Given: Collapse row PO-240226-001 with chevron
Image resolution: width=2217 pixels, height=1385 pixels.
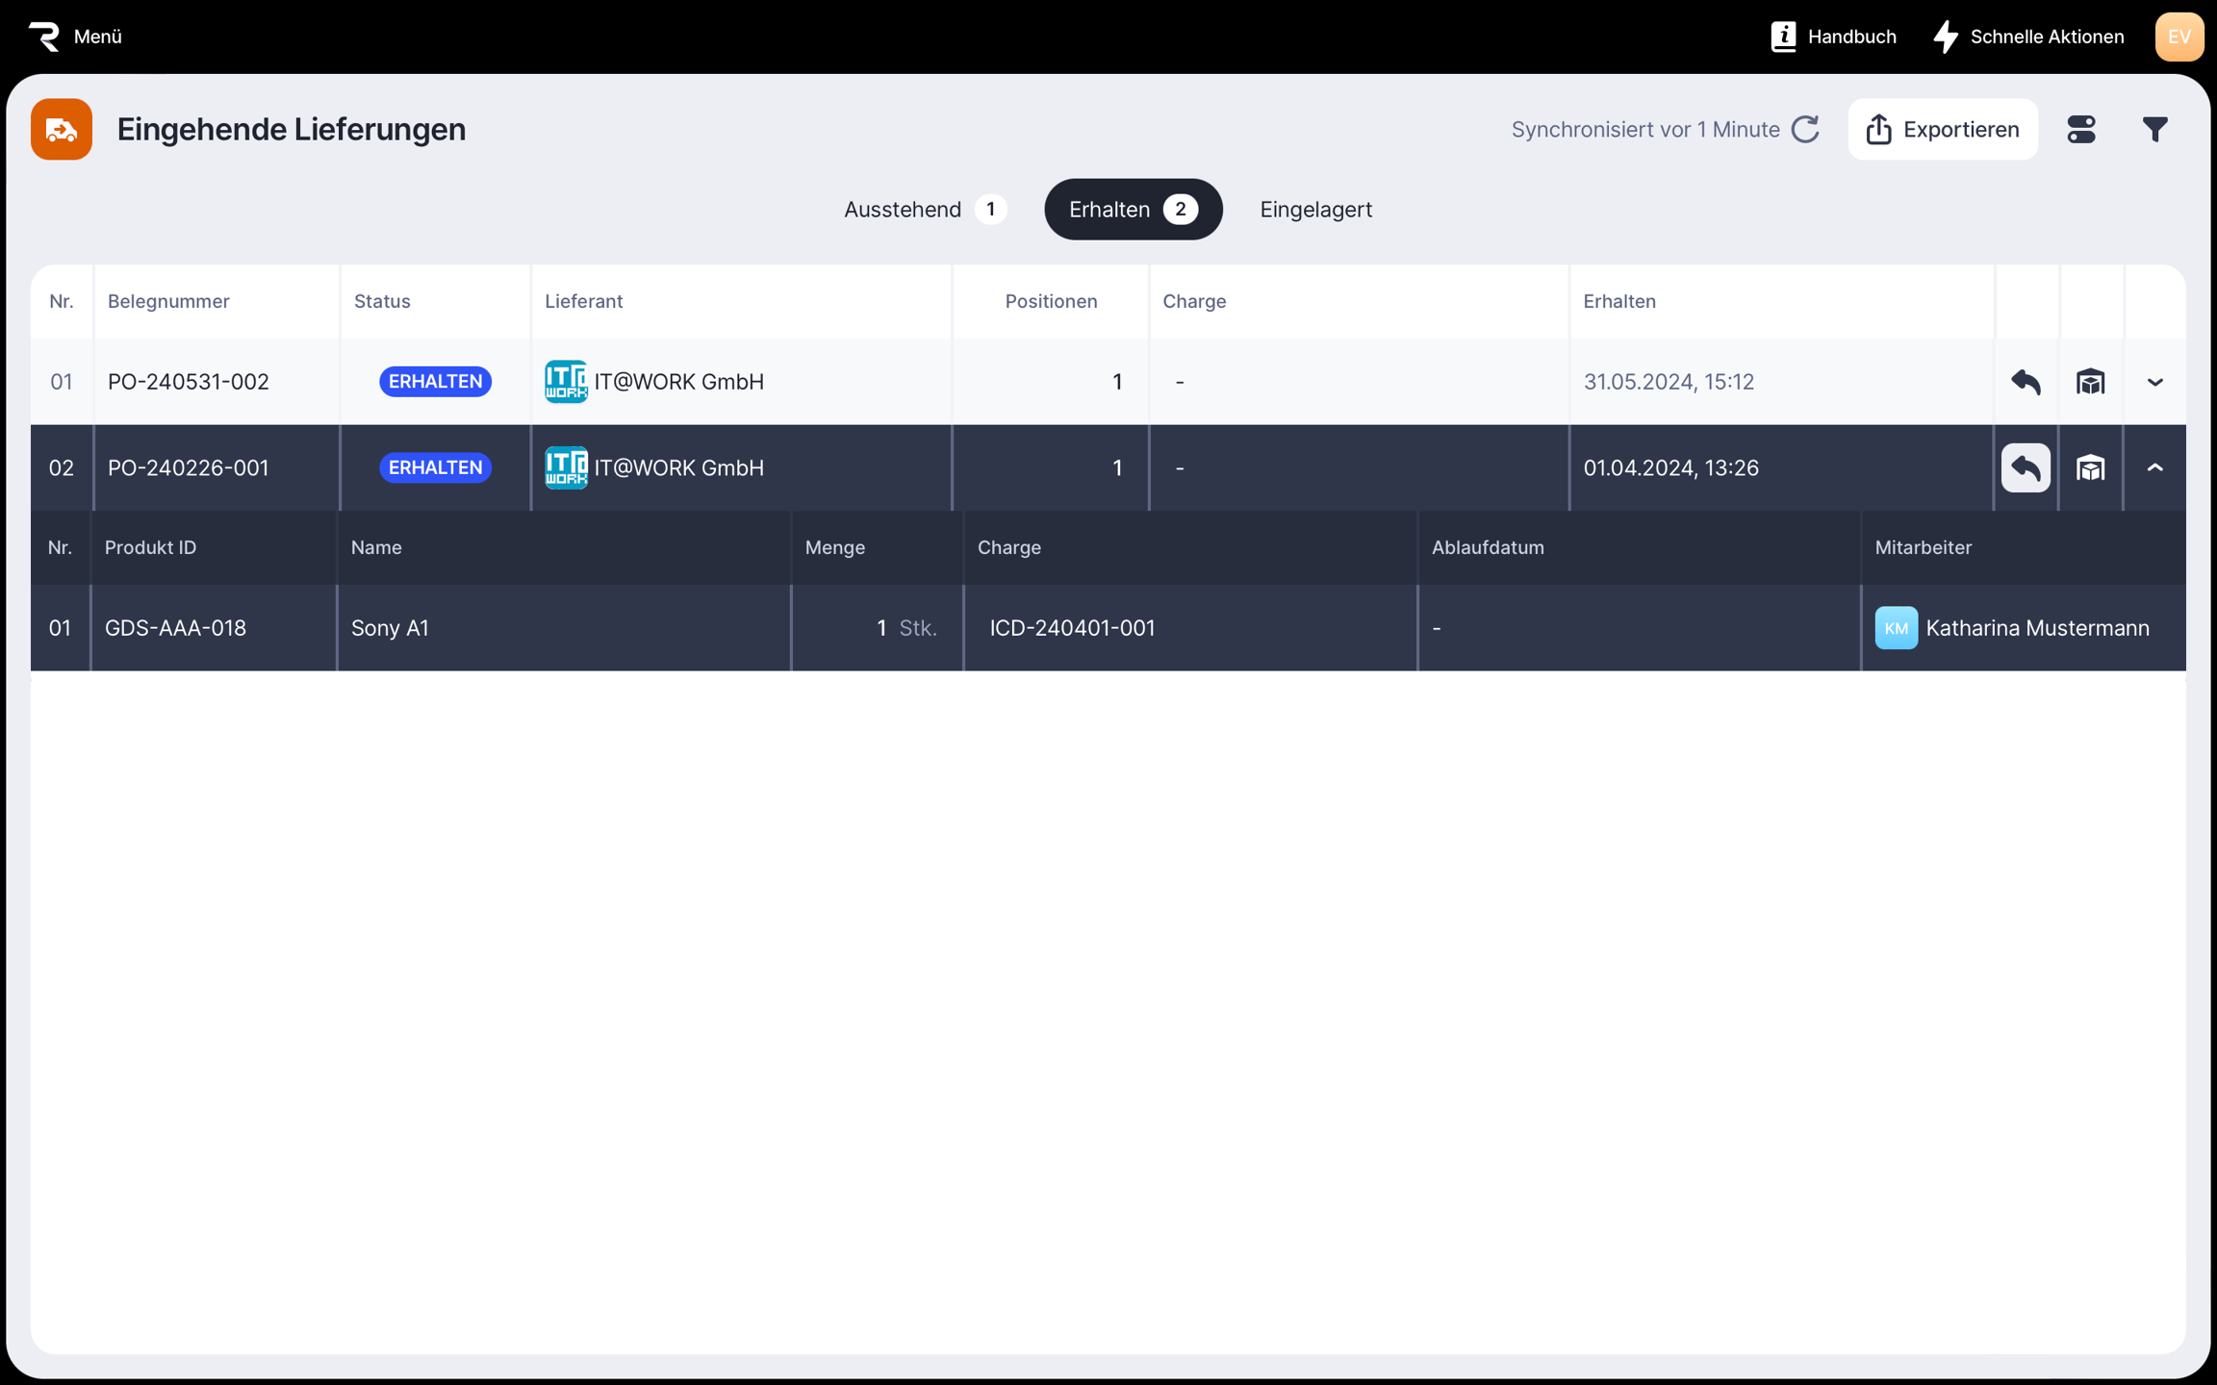Looking at the screenshot, I should click(2154, 468).
